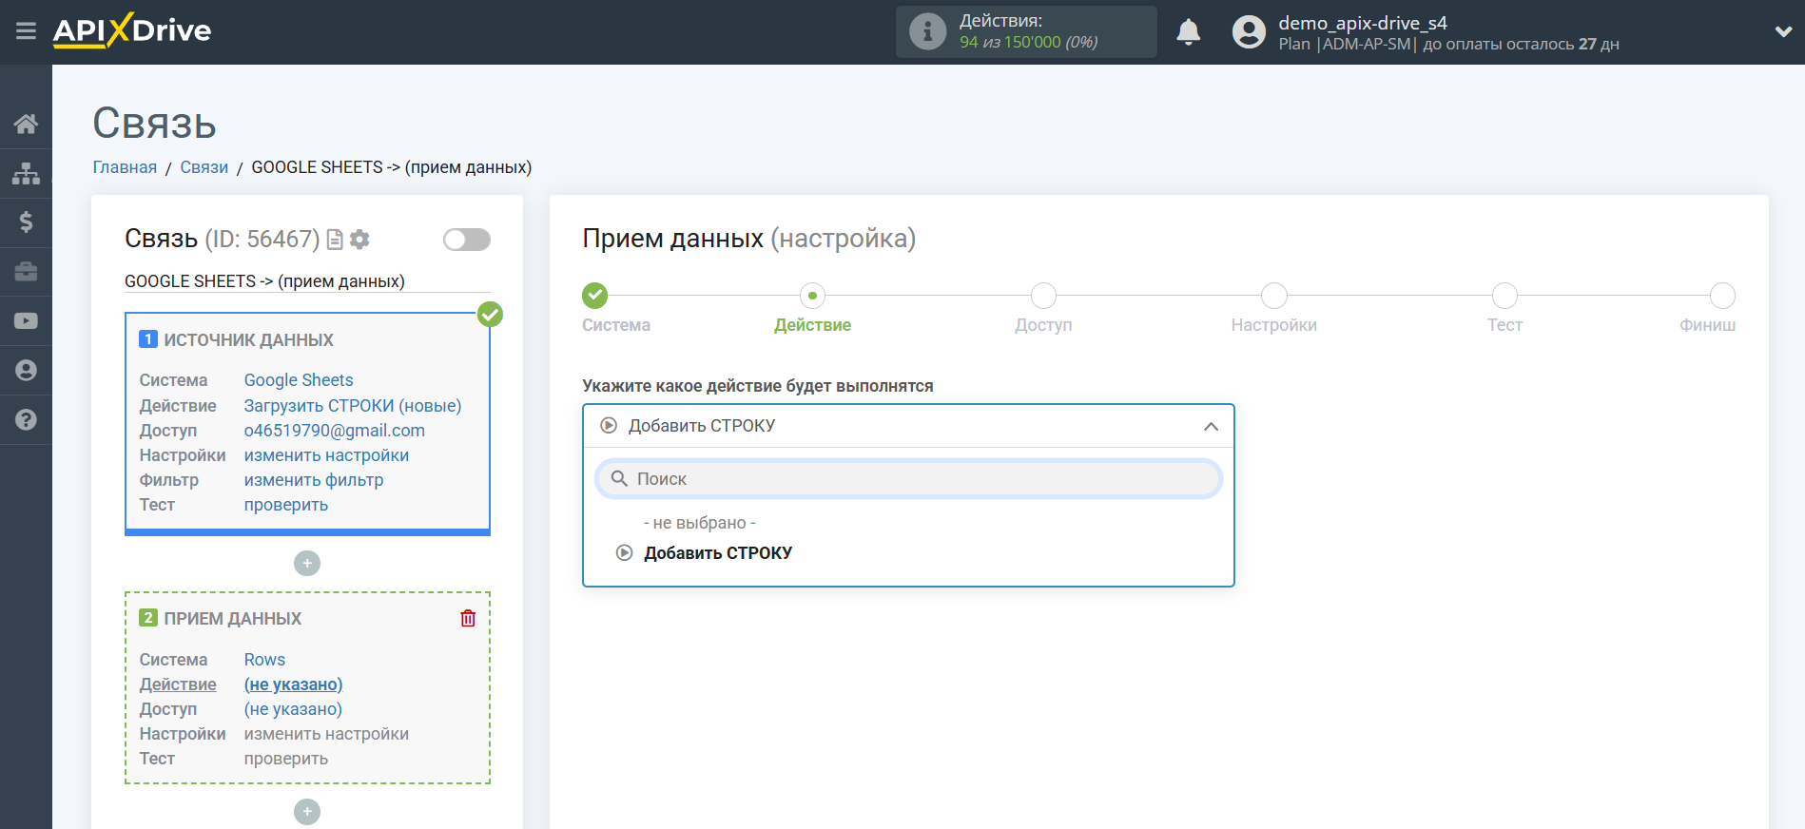Expand the user account menu chevron

coord(1783,31)
